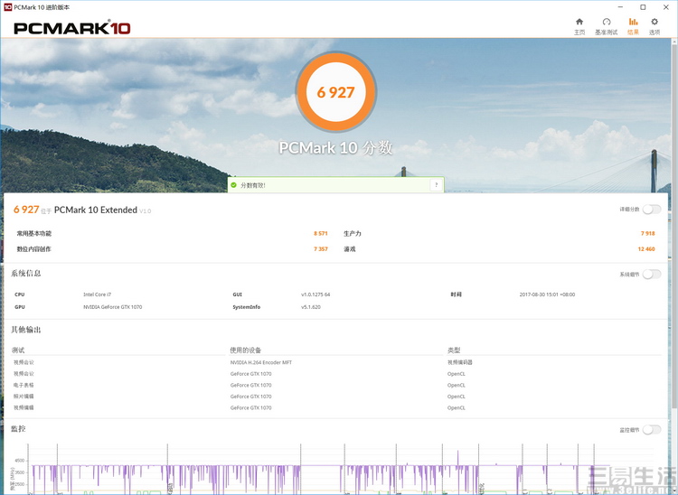The width and height of the screenshot is (678, 495).
Task: Enable the 详细分数 detailed scores toggle
Action: (x=651, y=210)
